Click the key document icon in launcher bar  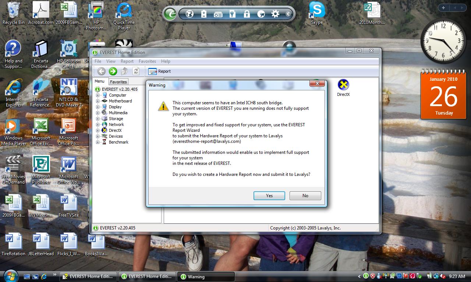[232, 14]
